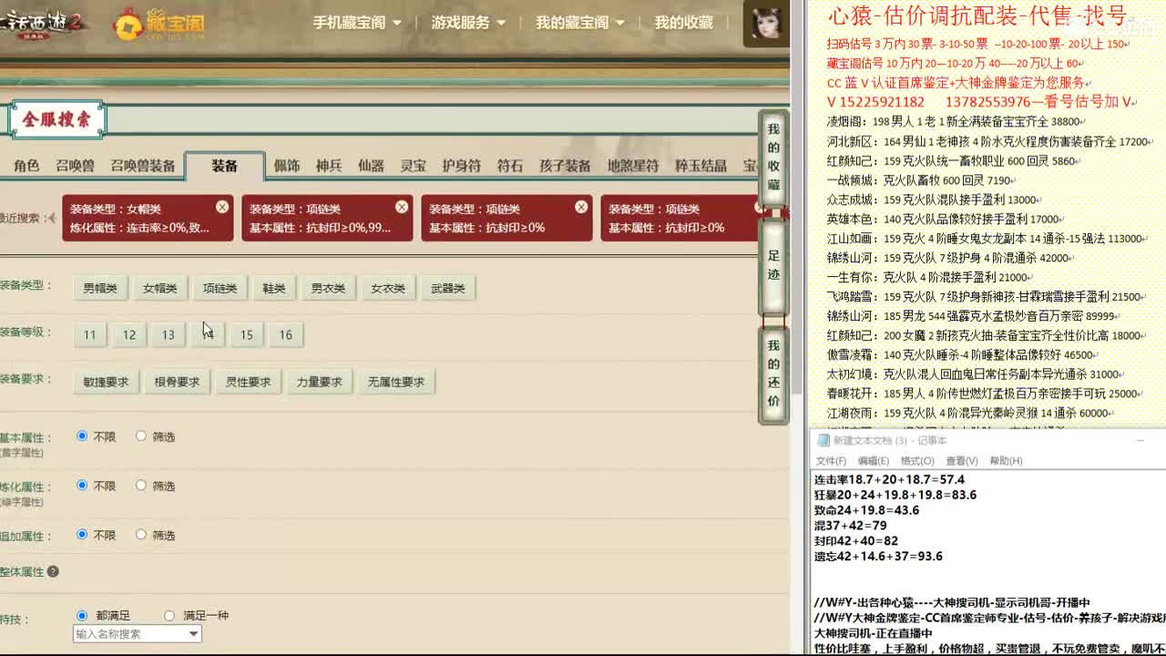Open the 我的收藏 side panel tab
Screen dimensions: 1166x656
[773, 158]
